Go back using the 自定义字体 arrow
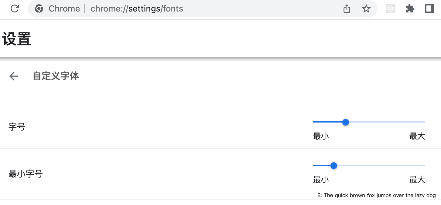The image size is (441, 205). [14, 76]
